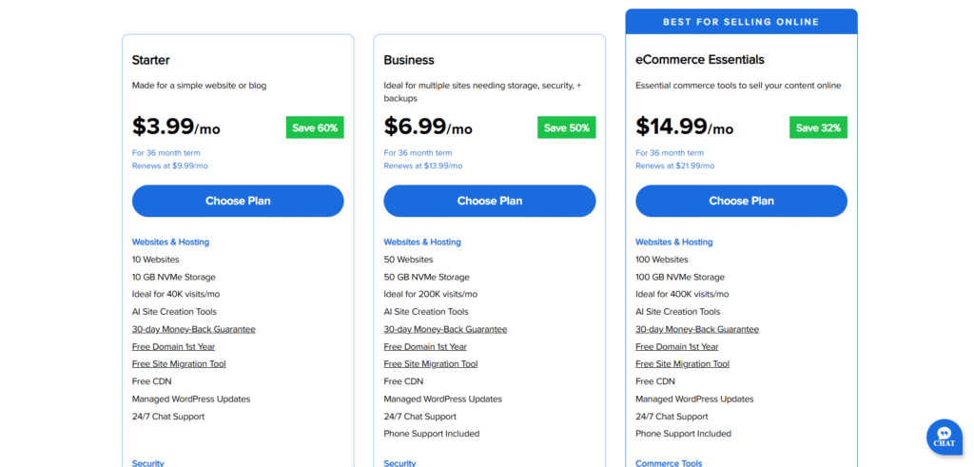The image size is (974, 467).
Task: Click the eCommerce Essentials plan title
Action: click(700, 60)
